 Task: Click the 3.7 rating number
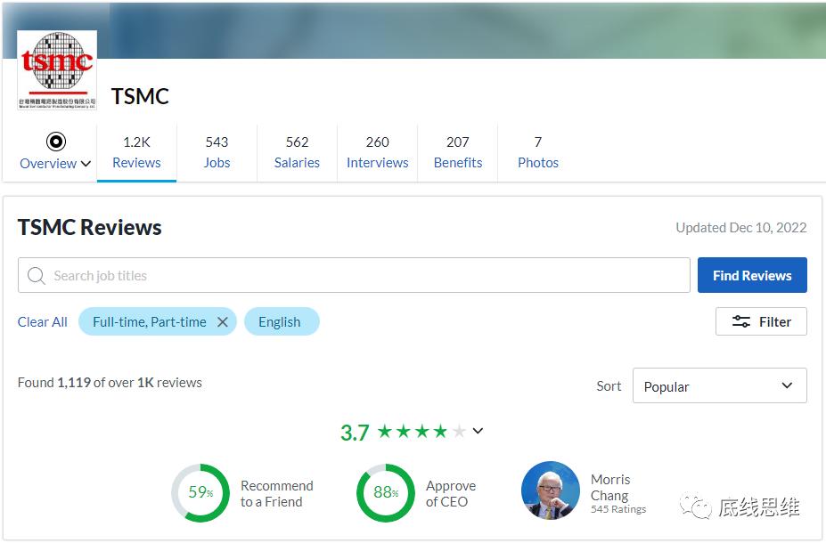coord(355,433)
